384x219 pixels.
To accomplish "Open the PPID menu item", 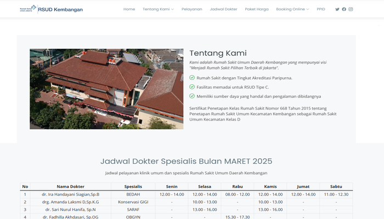I will coord(321,9).
